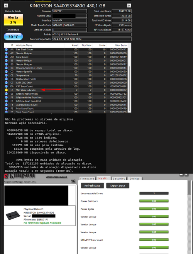Click the 30 °C temperature indicator
The height and width of the screenshot is (254, 193).
(x=14, y=37)
